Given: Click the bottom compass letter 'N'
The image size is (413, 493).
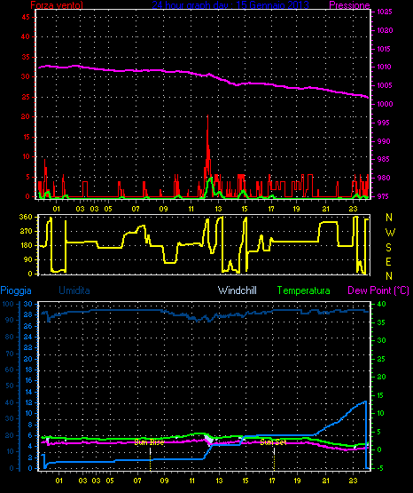Looking at the screenshot, I should point(389,276).
